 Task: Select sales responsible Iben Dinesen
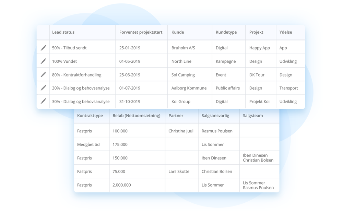pyautogui.click(x=219, y=158)
